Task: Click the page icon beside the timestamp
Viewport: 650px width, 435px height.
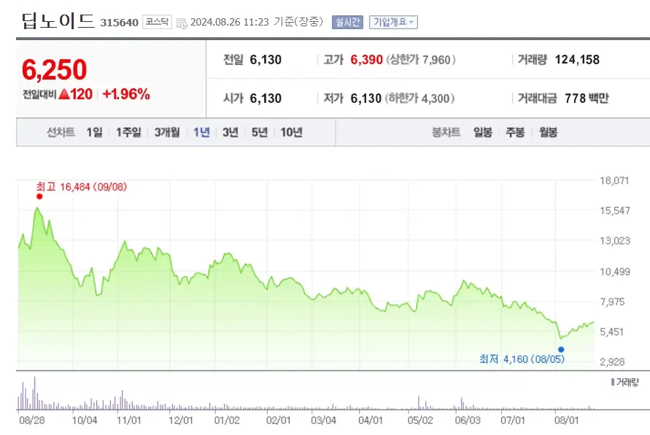Action: 183,21
